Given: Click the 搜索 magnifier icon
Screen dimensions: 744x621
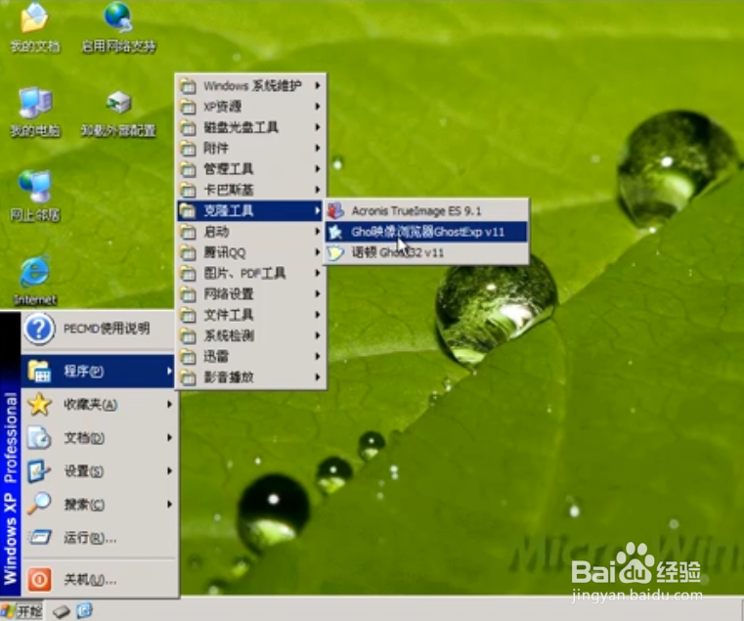Looking at the screenshot, I should (x=39, y=504).
